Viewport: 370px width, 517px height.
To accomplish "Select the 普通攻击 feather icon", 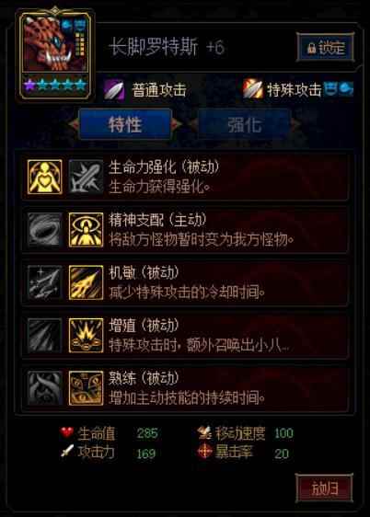I will [114, 89].
